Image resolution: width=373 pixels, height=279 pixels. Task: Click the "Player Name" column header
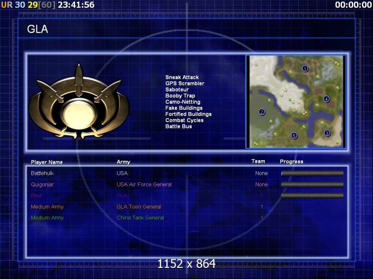point(47,162)
